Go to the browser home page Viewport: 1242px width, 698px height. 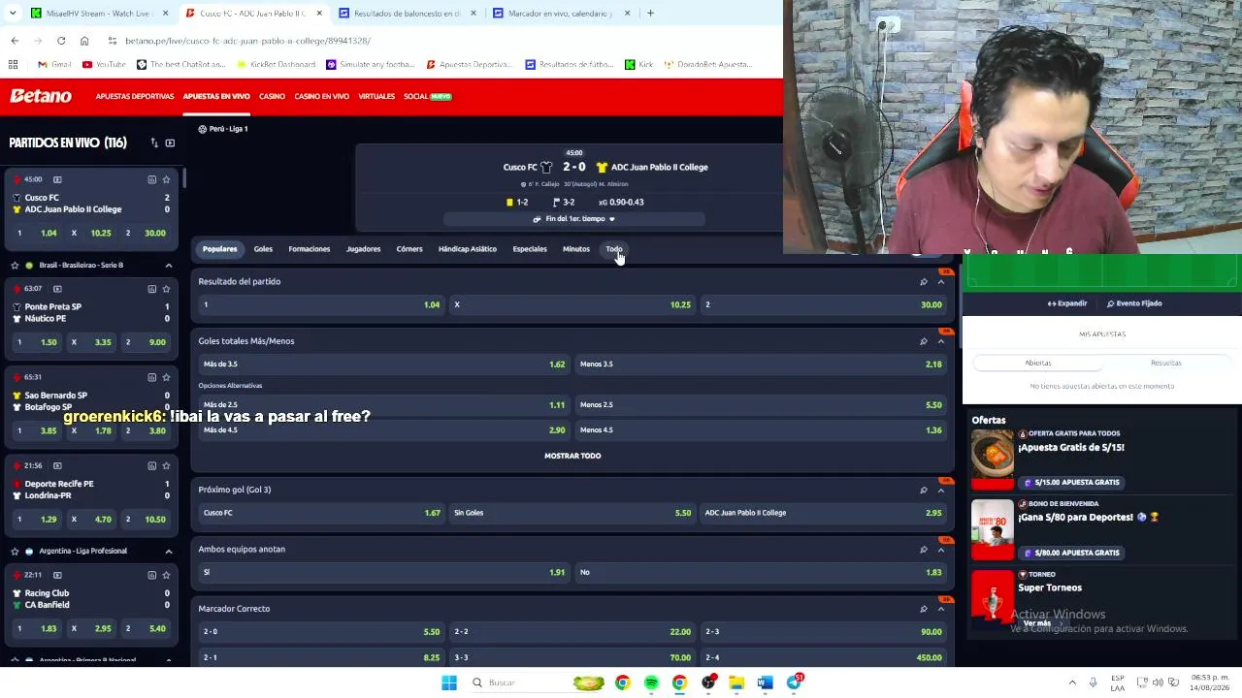84,41
